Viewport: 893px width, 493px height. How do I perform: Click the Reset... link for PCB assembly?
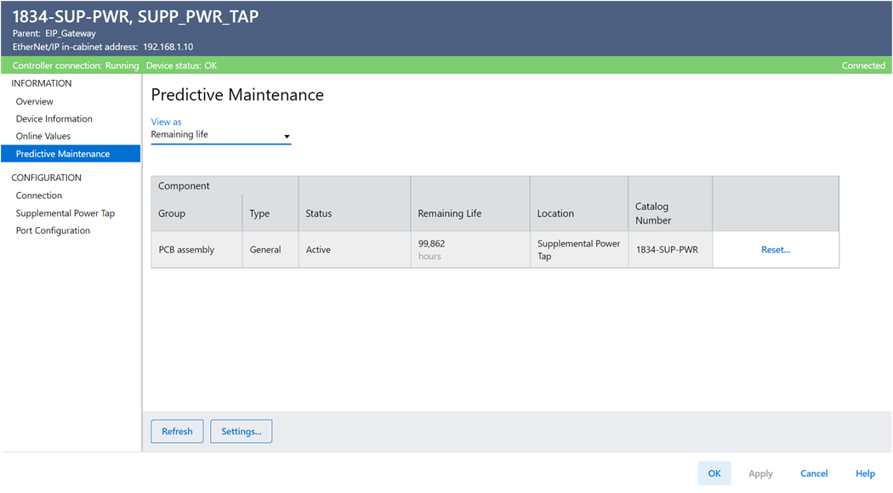775,249
